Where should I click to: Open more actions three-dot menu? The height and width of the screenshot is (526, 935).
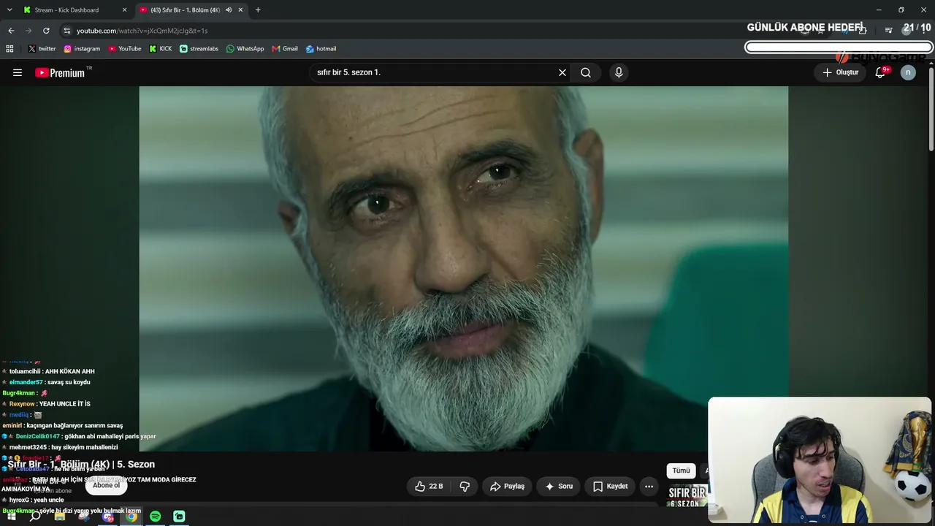(649, 486)
